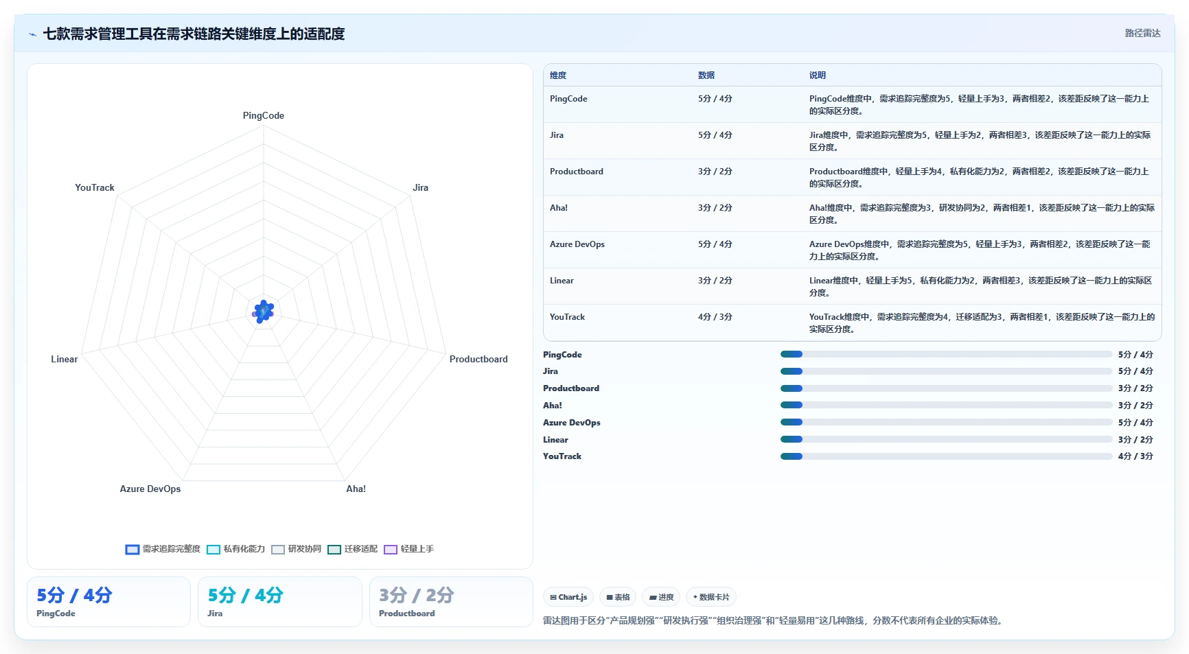Click the chart title 七款需求管理工具在需求链路关键维度上的适配度

194,34
